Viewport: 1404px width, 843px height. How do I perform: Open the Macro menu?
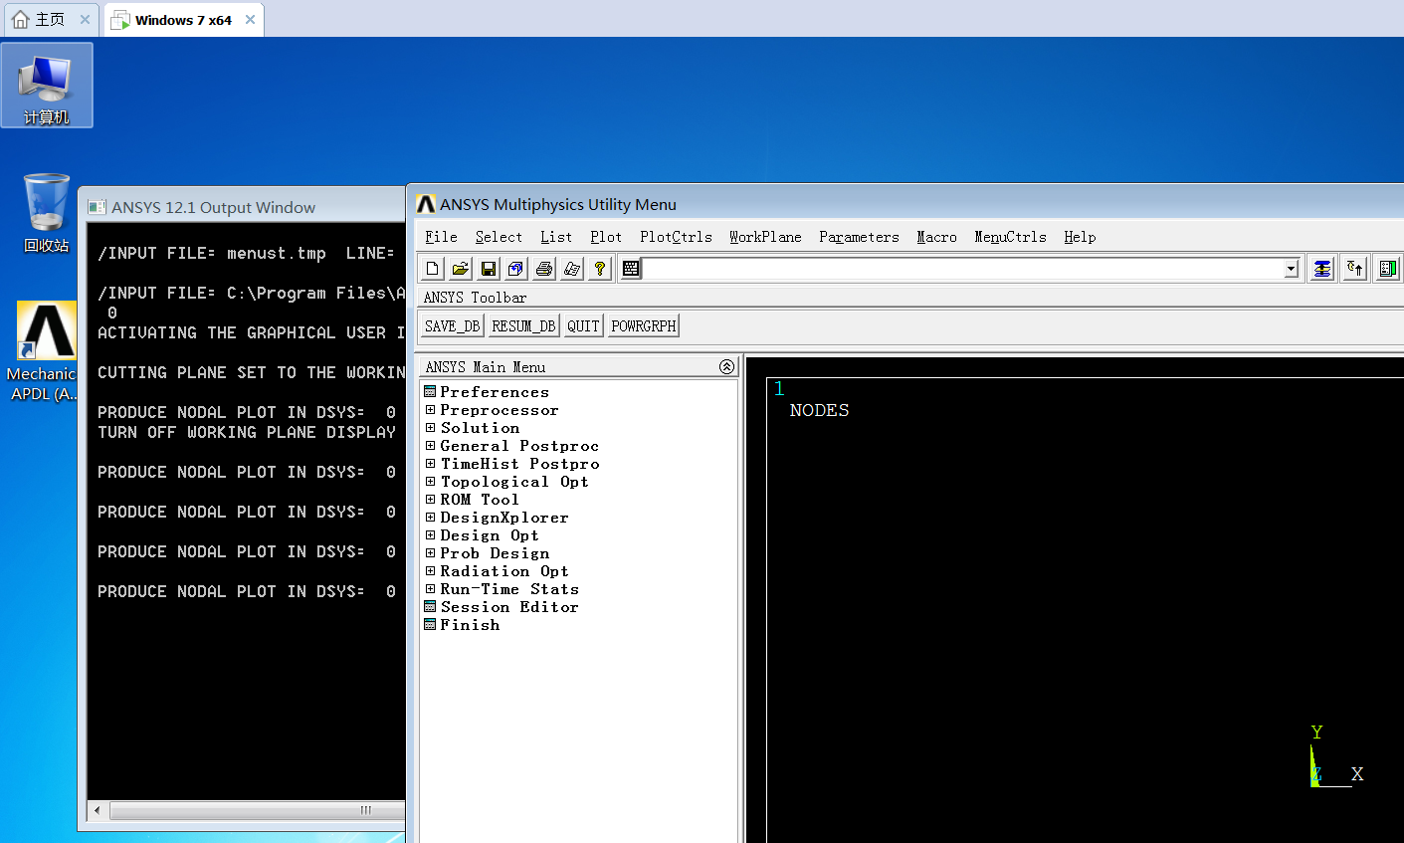[x=936, y=237]
